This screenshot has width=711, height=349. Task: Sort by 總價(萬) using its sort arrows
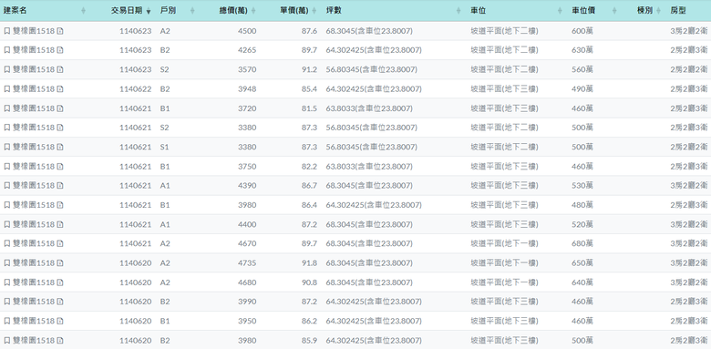(x=253, y=10)
